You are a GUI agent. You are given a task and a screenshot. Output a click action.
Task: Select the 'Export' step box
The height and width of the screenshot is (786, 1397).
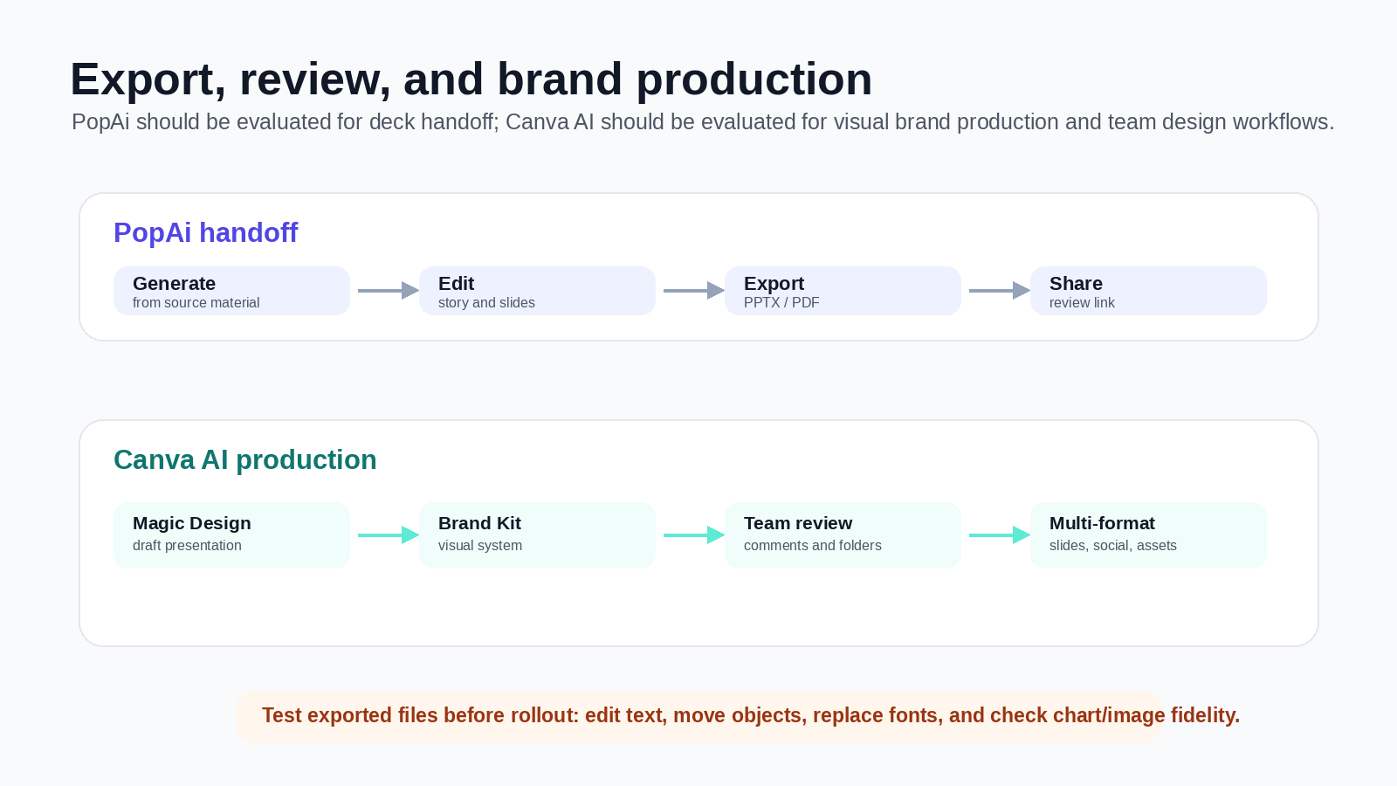(843, 291)
